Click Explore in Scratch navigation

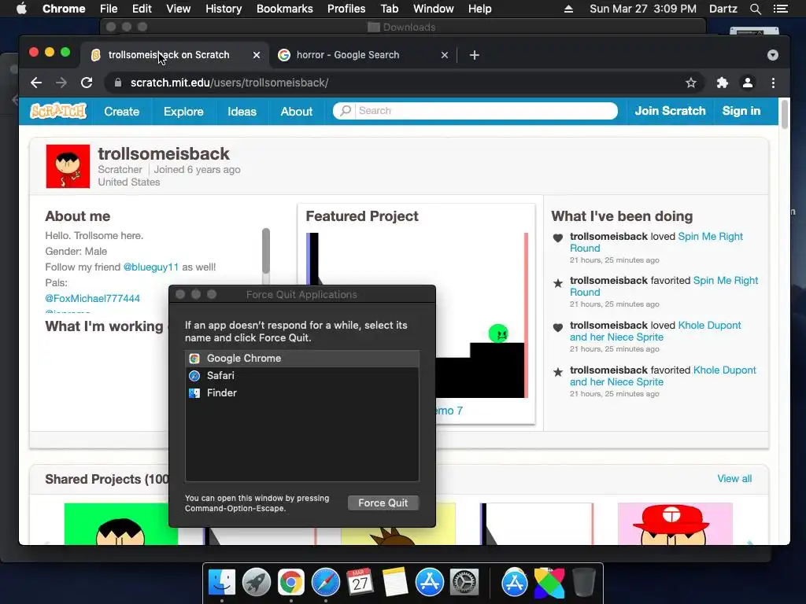[x=183, y=112]
